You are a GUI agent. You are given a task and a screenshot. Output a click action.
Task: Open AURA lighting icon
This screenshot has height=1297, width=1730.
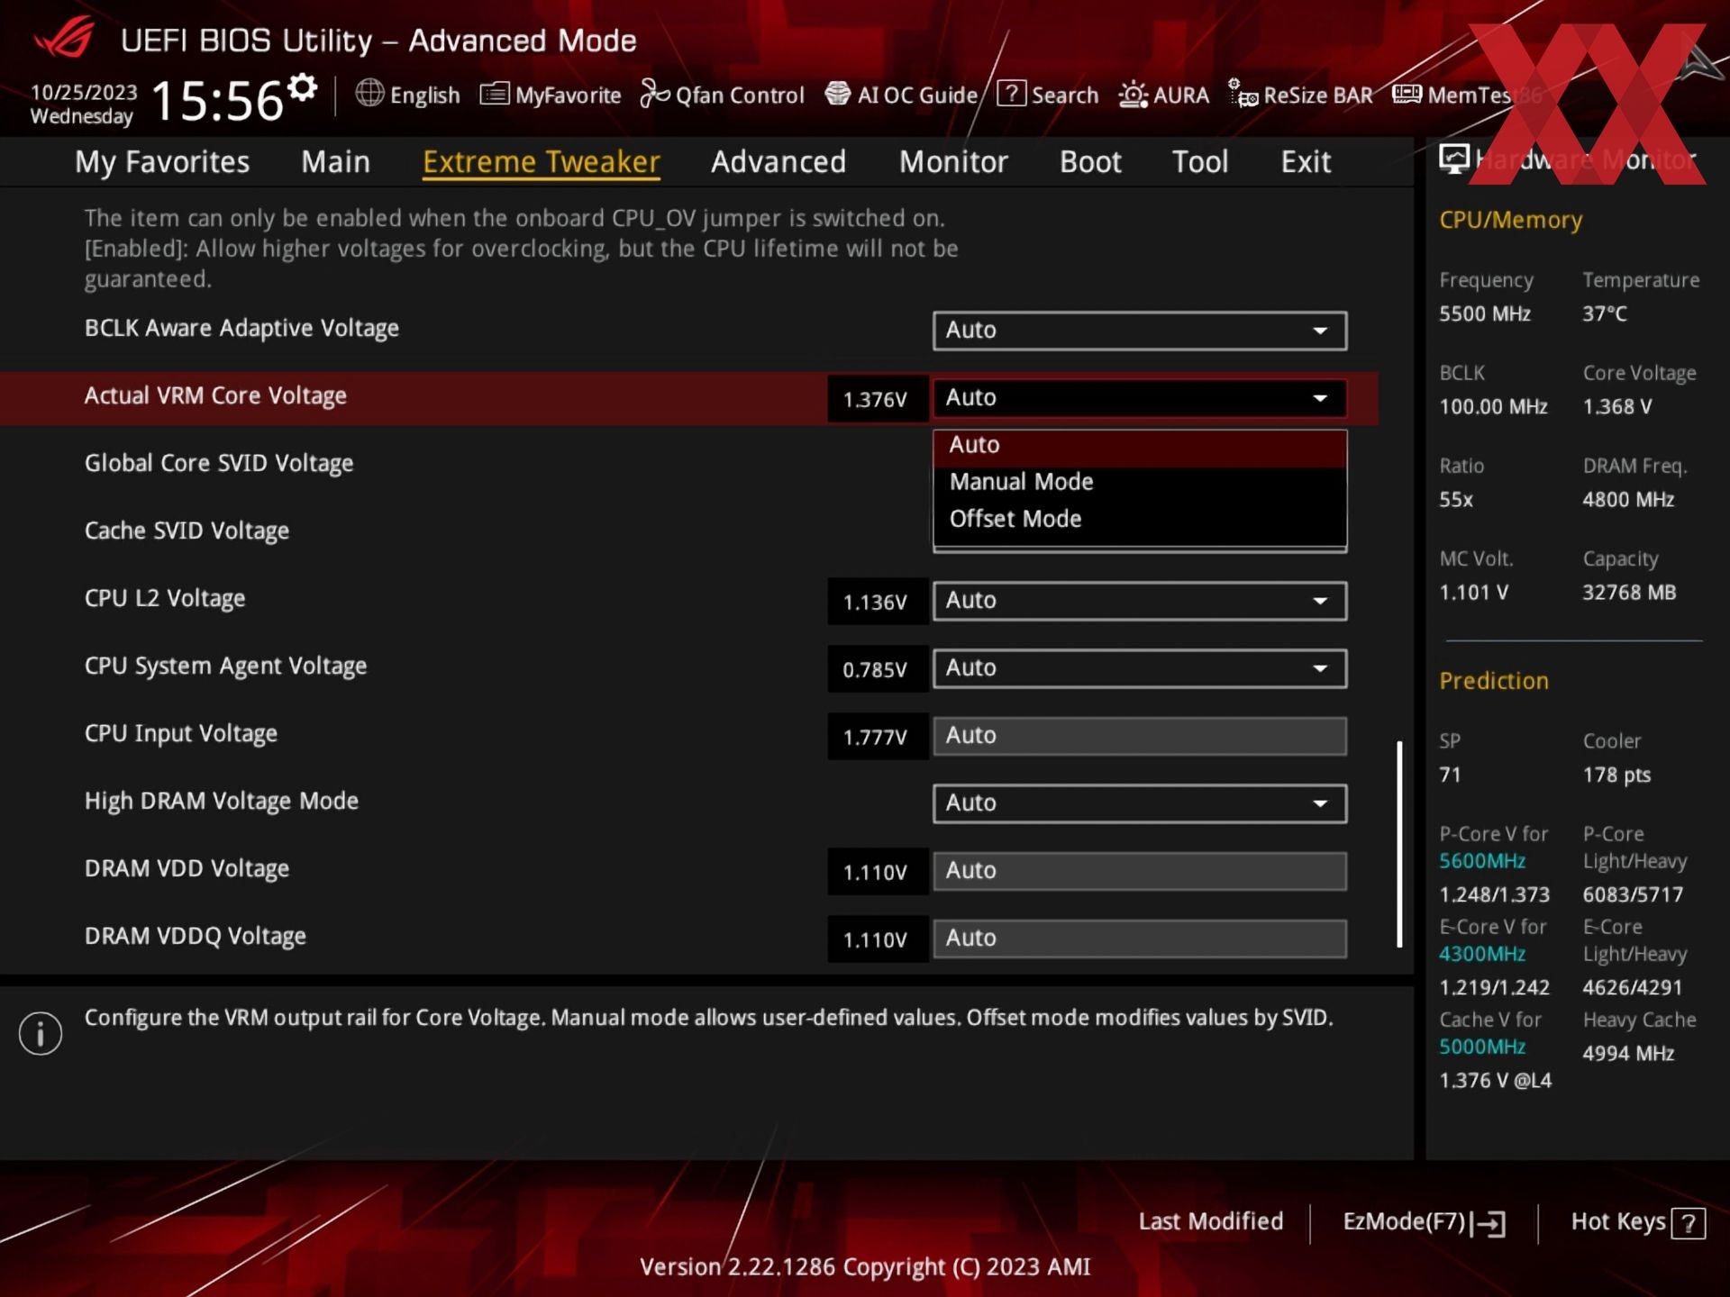pos(1134,95)
